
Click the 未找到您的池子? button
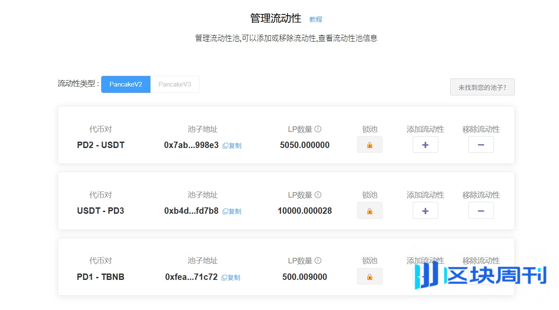(482, 87)
